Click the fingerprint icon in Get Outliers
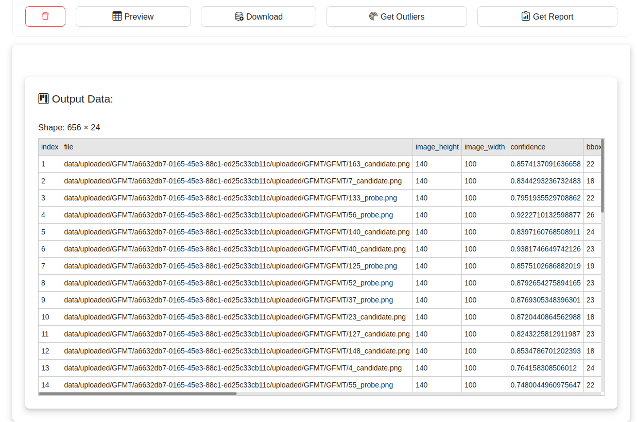The image size is (637, 422). (x=373, y=16)
